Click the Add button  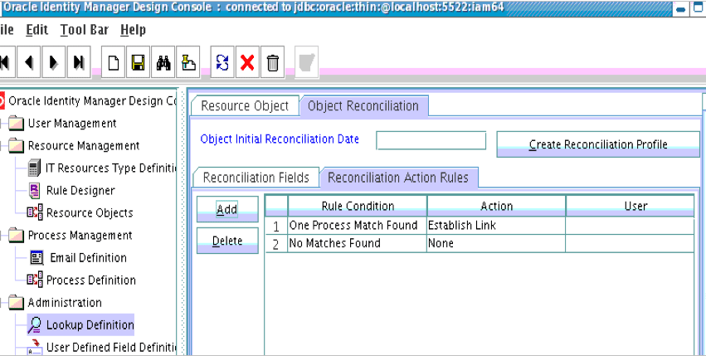pyautogui.click(x=227, y=209)
